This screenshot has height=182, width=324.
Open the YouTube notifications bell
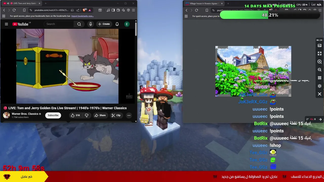point(117,24)
